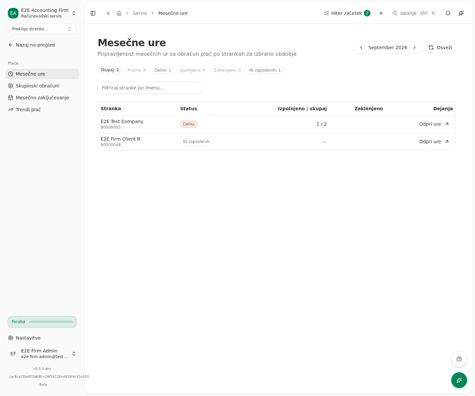Open the home icon in breadcrumb
Screen dimensions: 475x396
pyautogui.click(x=119, y=13)
